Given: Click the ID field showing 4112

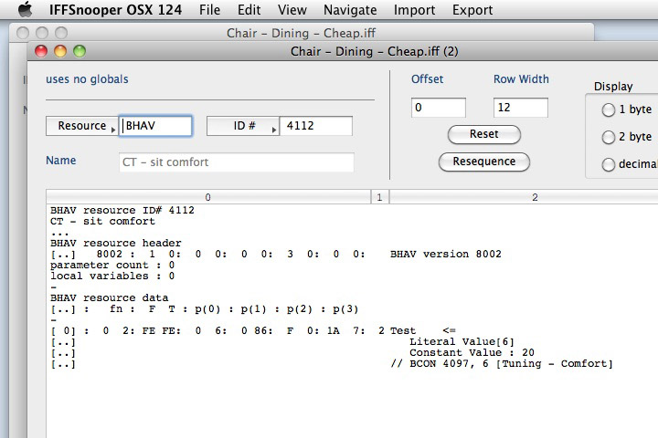Looking at the screenshot, I should coord(316,126).
